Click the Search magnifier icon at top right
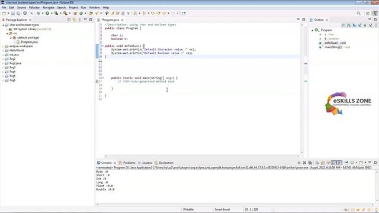 tap(358, 13)
